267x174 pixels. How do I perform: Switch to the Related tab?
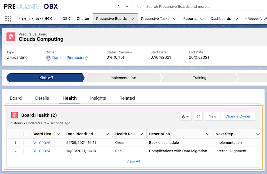pyautogui.click(x=127, y=98)
